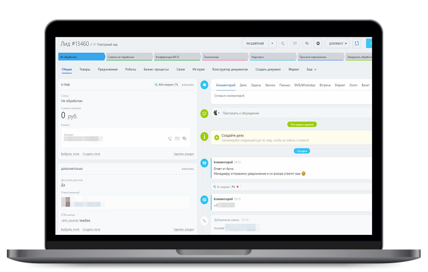428x272 pixels.
Task: Switch the timeline editor to SMS/WhatsApp
Action: click(x=305, y=85)
